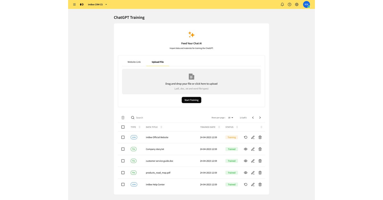The image size is (383, 200).
Task: Edit customer service guide.doc with pencil icon
Action: (x=253, y=161)
